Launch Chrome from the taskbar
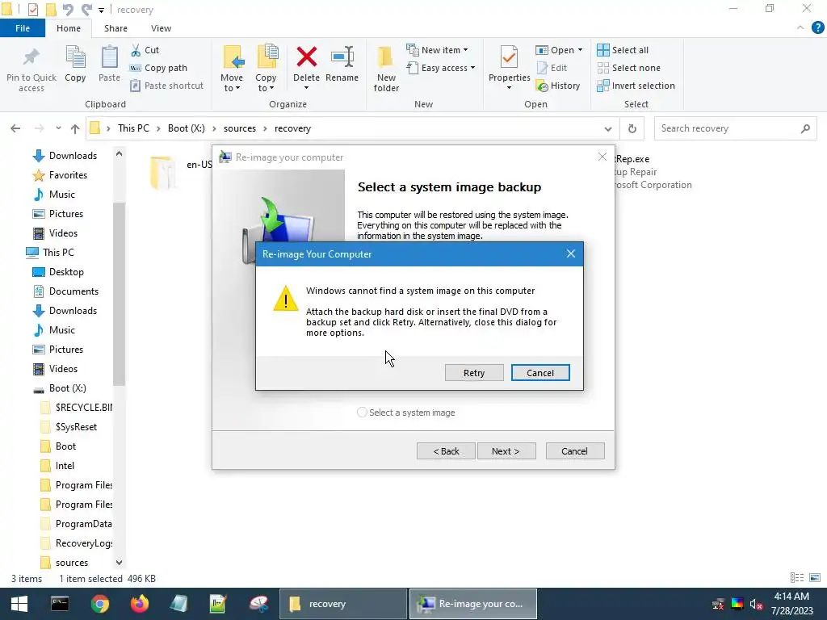Viewport: 827px width, 620px height. coord(99,604)
